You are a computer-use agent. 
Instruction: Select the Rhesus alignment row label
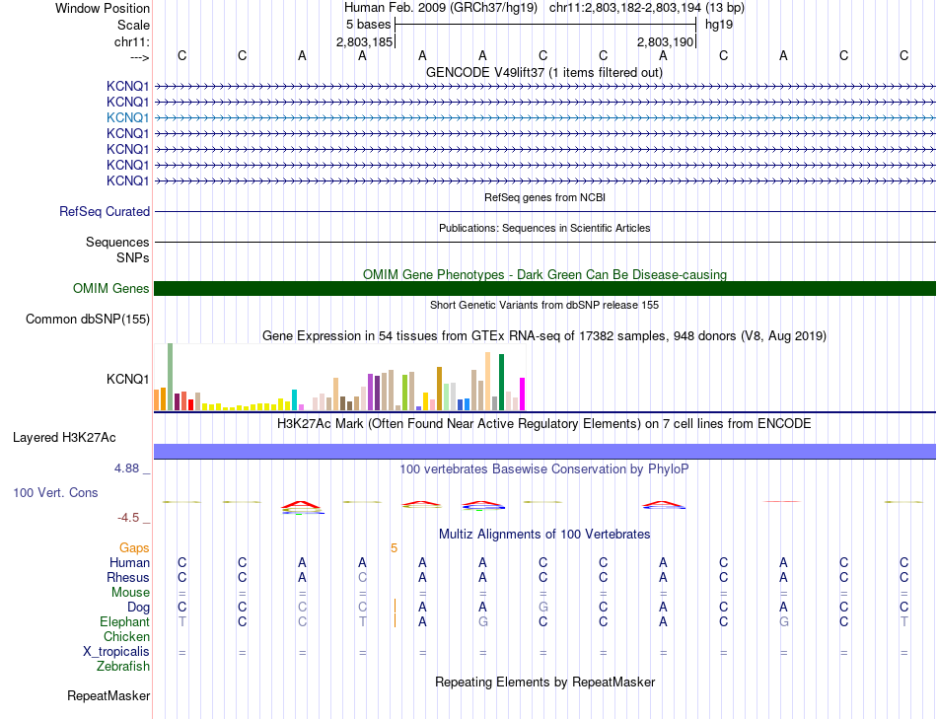click(128, 577)
